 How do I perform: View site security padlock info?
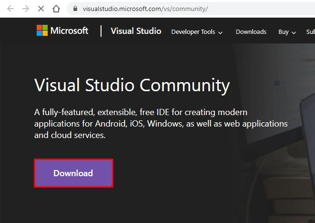point(75,9)
